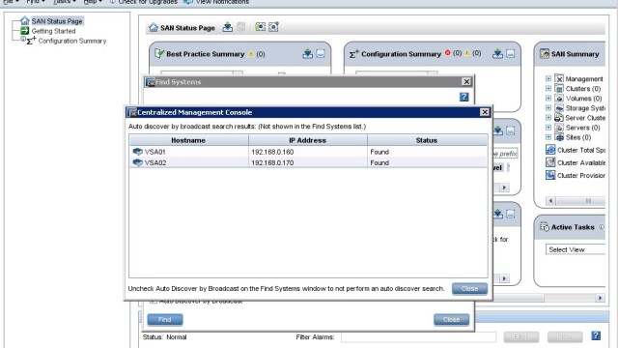Screen dimensions: 618x348
Task: Click the Active Tasks clock icon
Action: (545, 227)
